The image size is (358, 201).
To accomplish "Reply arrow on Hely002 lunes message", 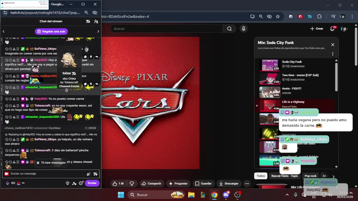I will coord(97,57).
